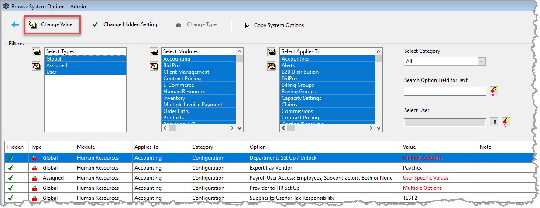
Task: Click deselect-all icon beside Select Applies To list
Action: [x=272, y=66]
